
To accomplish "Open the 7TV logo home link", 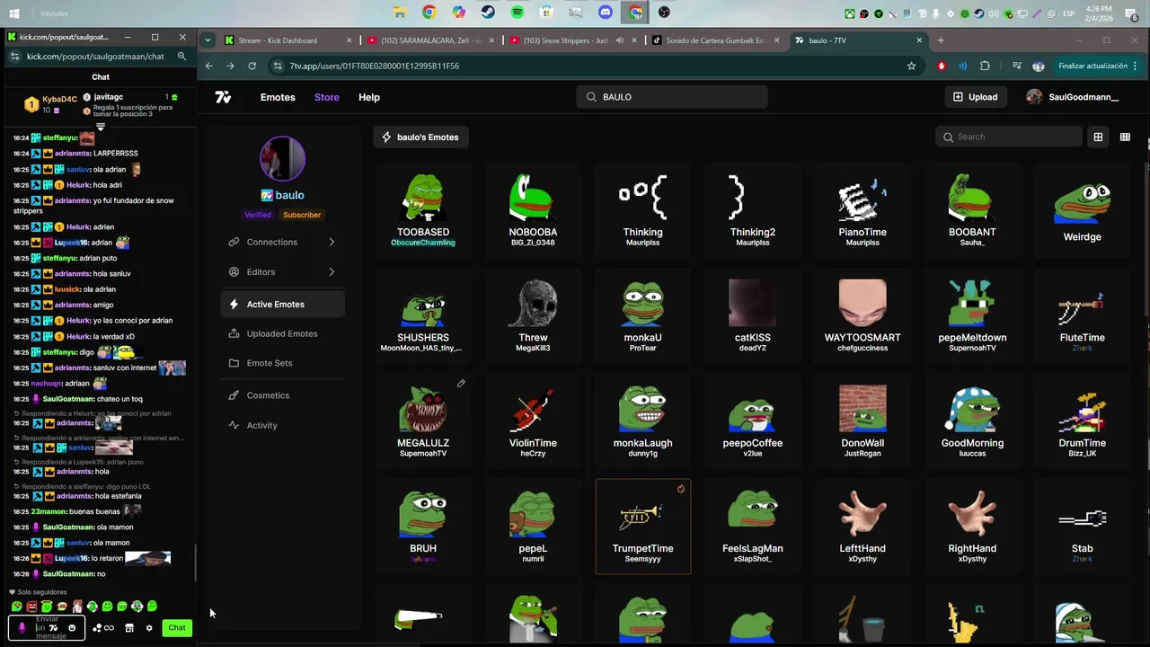I will (x=223, y=97).
